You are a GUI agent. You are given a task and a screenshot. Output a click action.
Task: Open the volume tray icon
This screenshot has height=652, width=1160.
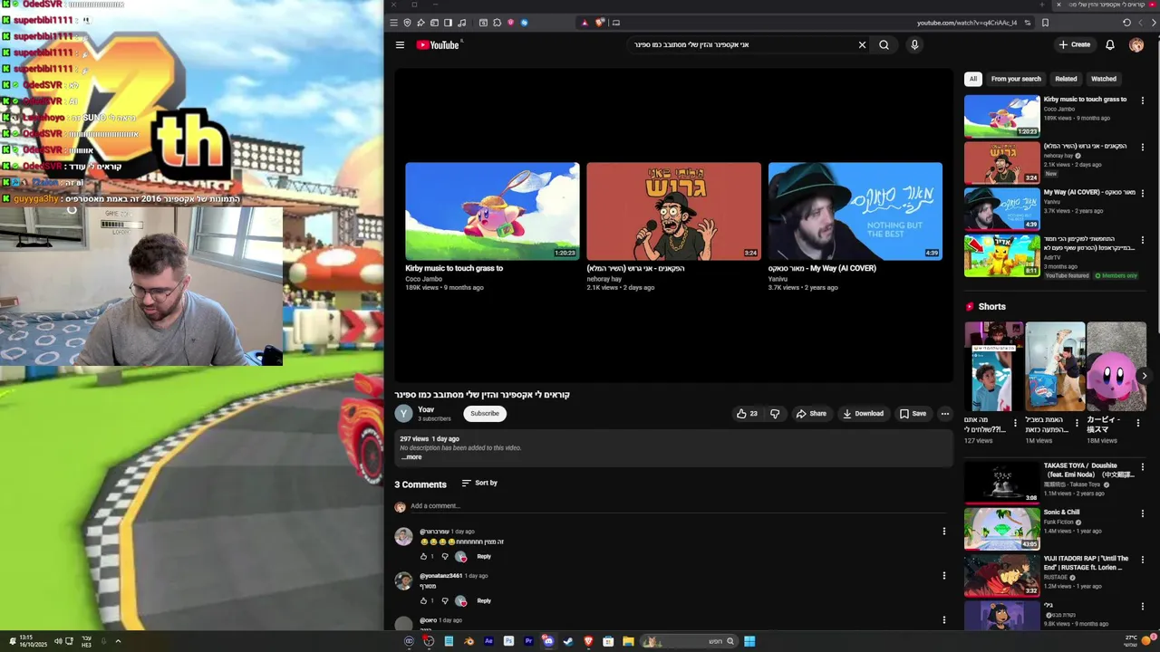coord(58,641)
